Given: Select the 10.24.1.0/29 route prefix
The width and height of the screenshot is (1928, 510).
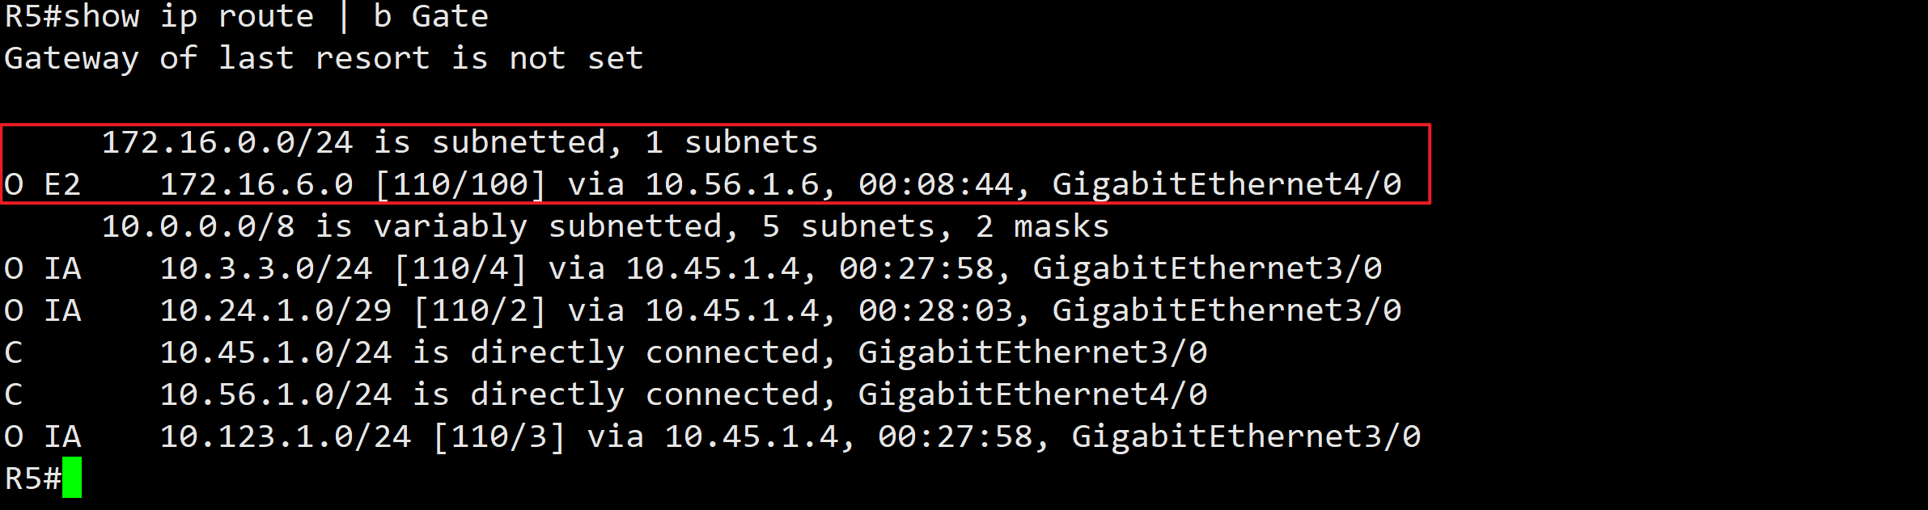Looking at the screenshot, I should coord(276,311).
